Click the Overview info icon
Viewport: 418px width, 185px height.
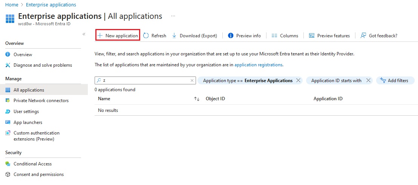(8, 54)
